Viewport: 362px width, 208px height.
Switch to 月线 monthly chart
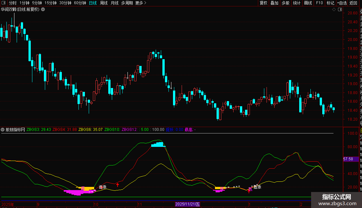114,3
